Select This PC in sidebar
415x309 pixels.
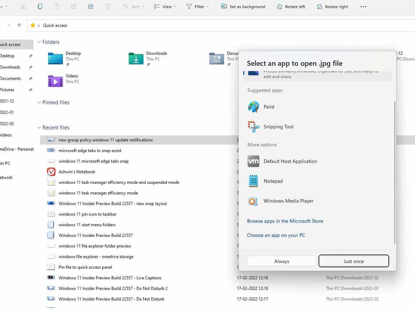click(5, 163)
